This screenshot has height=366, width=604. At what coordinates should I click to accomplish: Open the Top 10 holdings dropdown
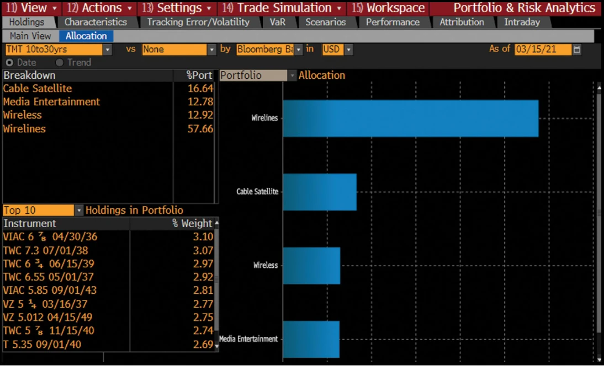click(78, 211)
